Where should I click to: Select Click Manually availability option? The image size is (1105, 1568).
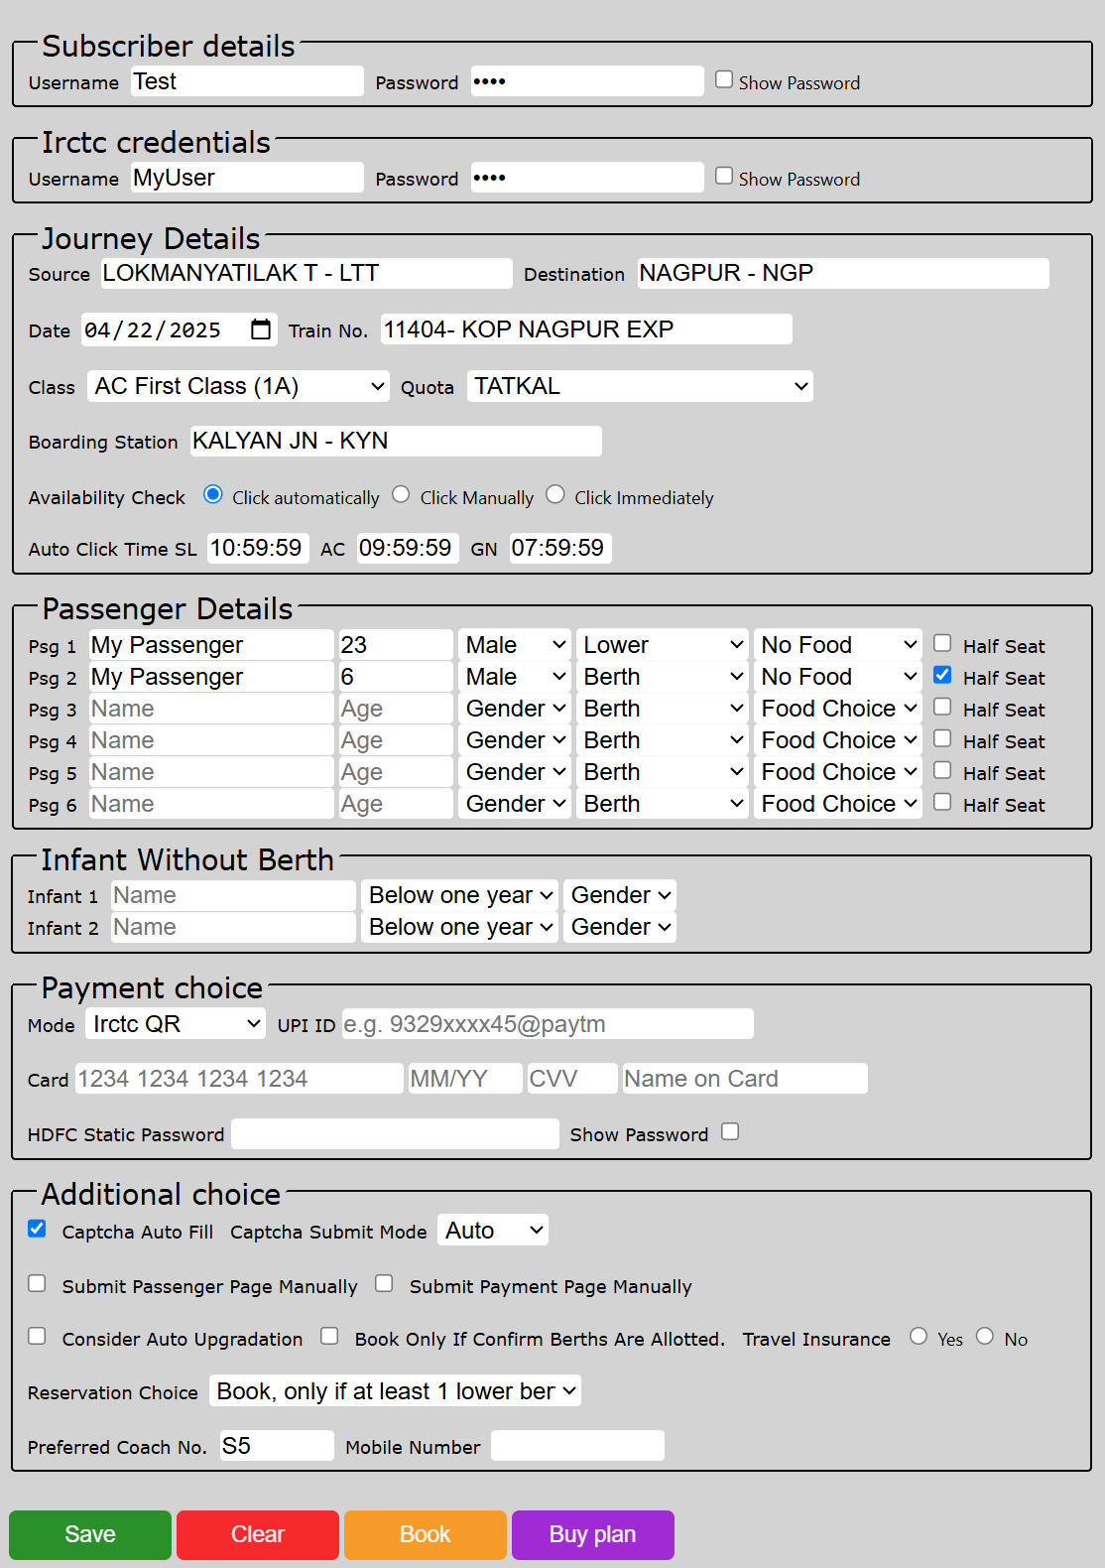(401, 494)
